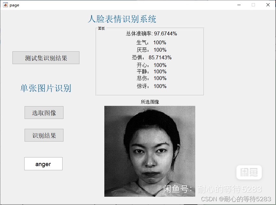Click the 识别结果 button
The width and height of the screenshot is (276, 205).
pyautogui.click(x=44, y=135)
